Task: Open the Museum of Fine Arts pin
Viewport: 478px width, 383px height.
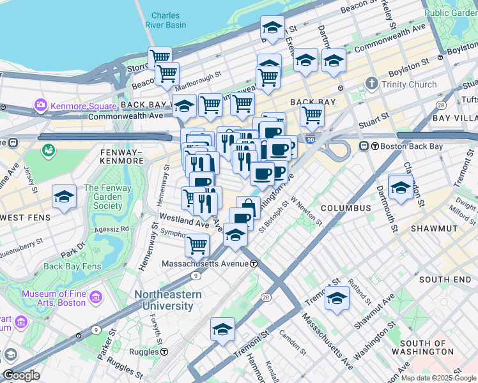Action: (x=96, y=297)
